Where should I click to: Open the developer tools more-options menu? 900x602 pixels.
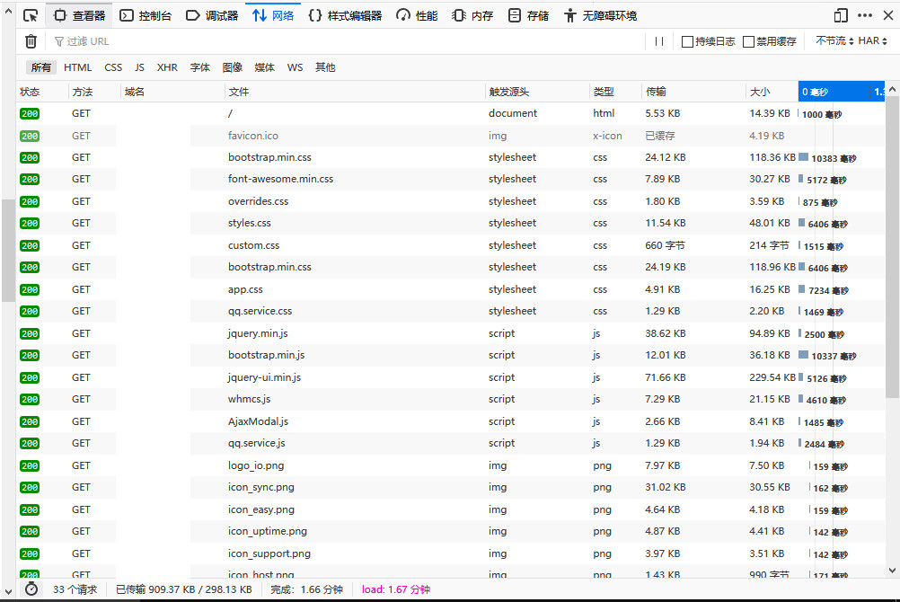[x=864, y=15]
